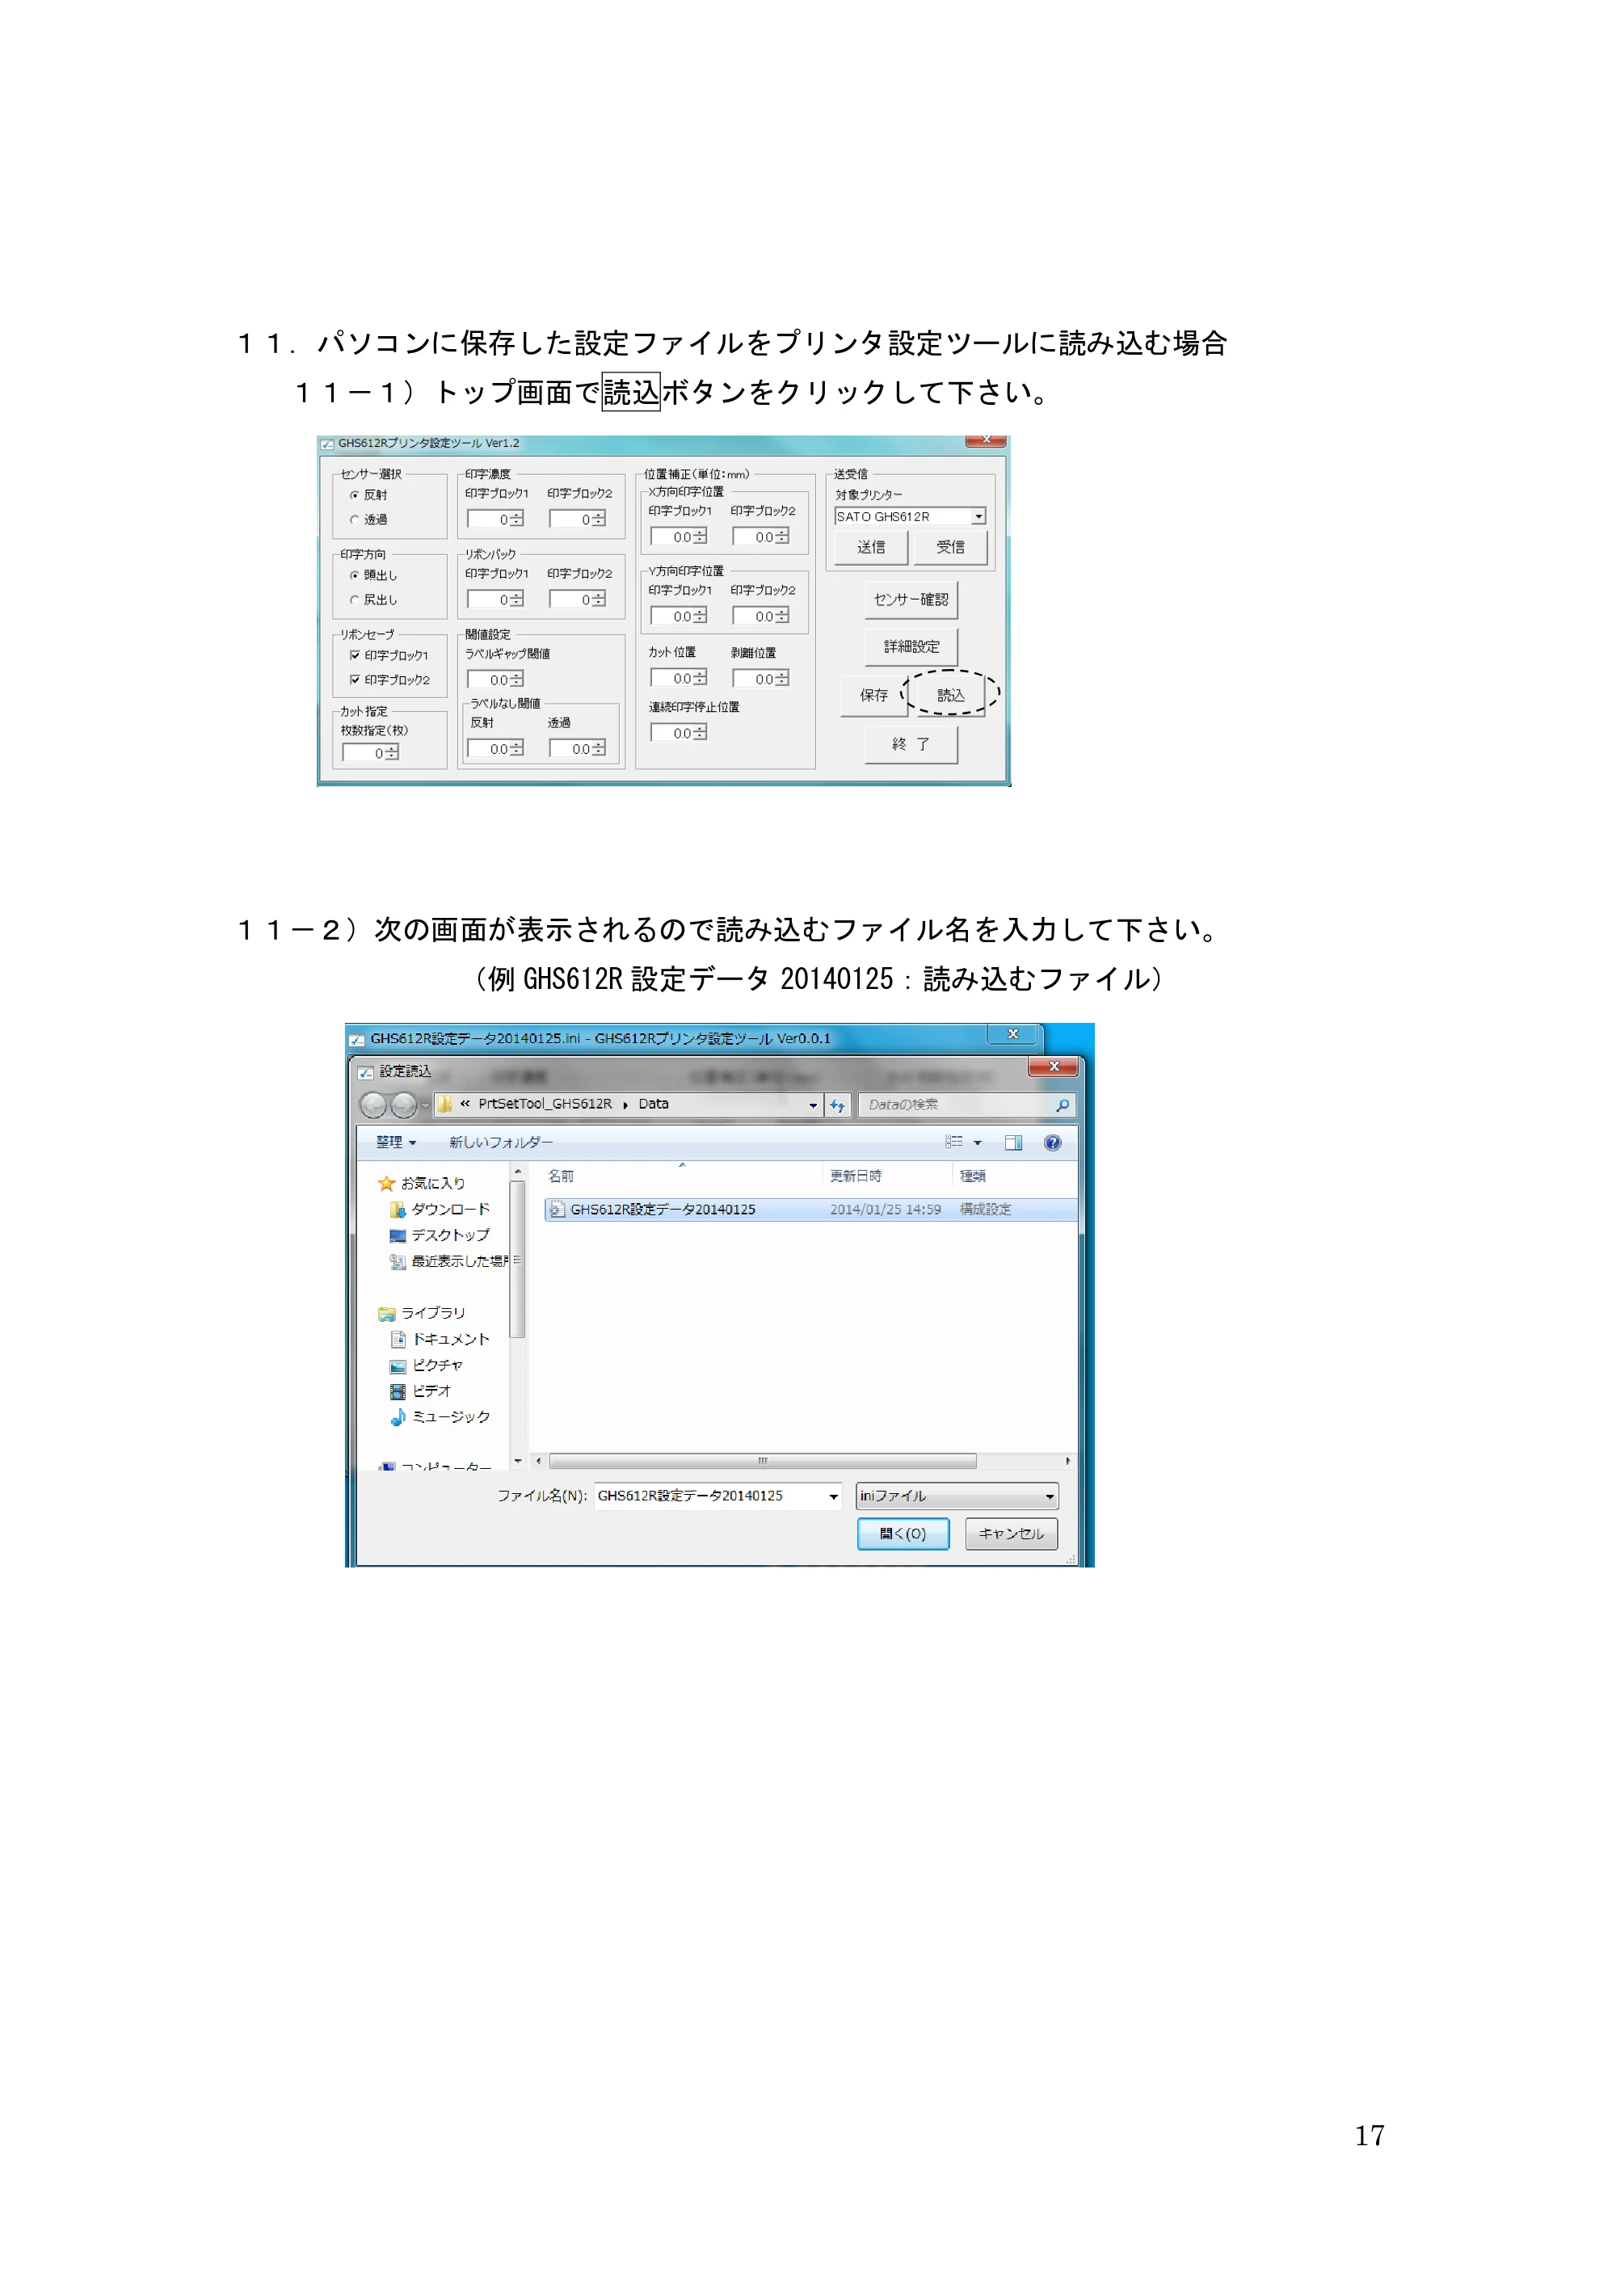Click Data in the breadcrumb path
This screenshot has height=2285, width=1616.
pos(654,1105)
